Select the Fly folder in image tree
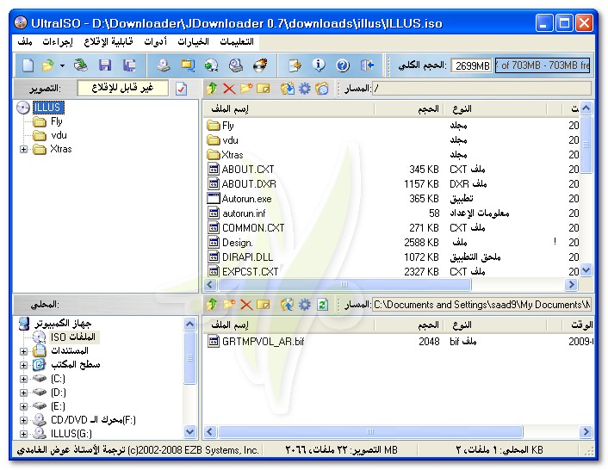Viewport: 608px width, 470px height. (56, 121)
